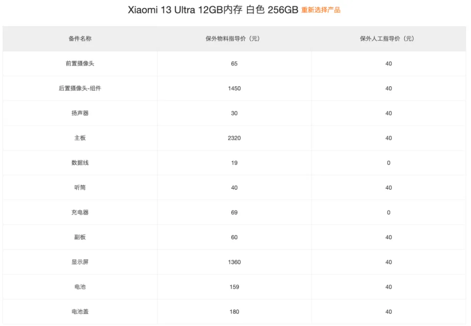Select the 显示屏 material price 1360
This screenshot has width=471, height=326.
click(x=234, y=262)
